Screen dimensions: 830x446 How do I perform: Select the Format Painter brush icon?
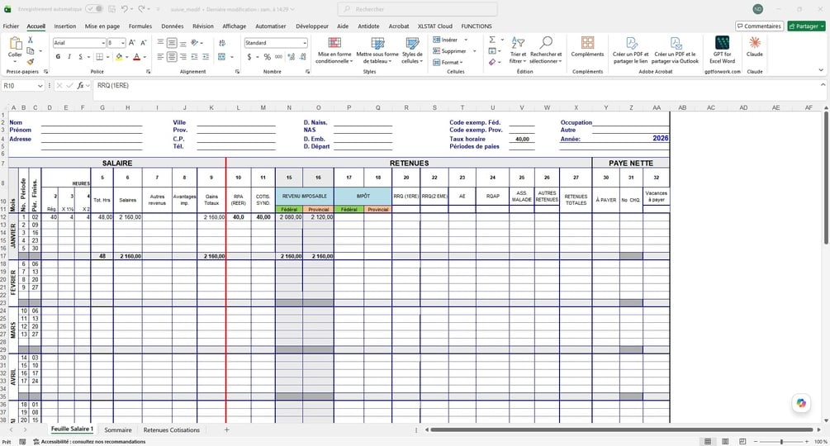coord(31,61)
